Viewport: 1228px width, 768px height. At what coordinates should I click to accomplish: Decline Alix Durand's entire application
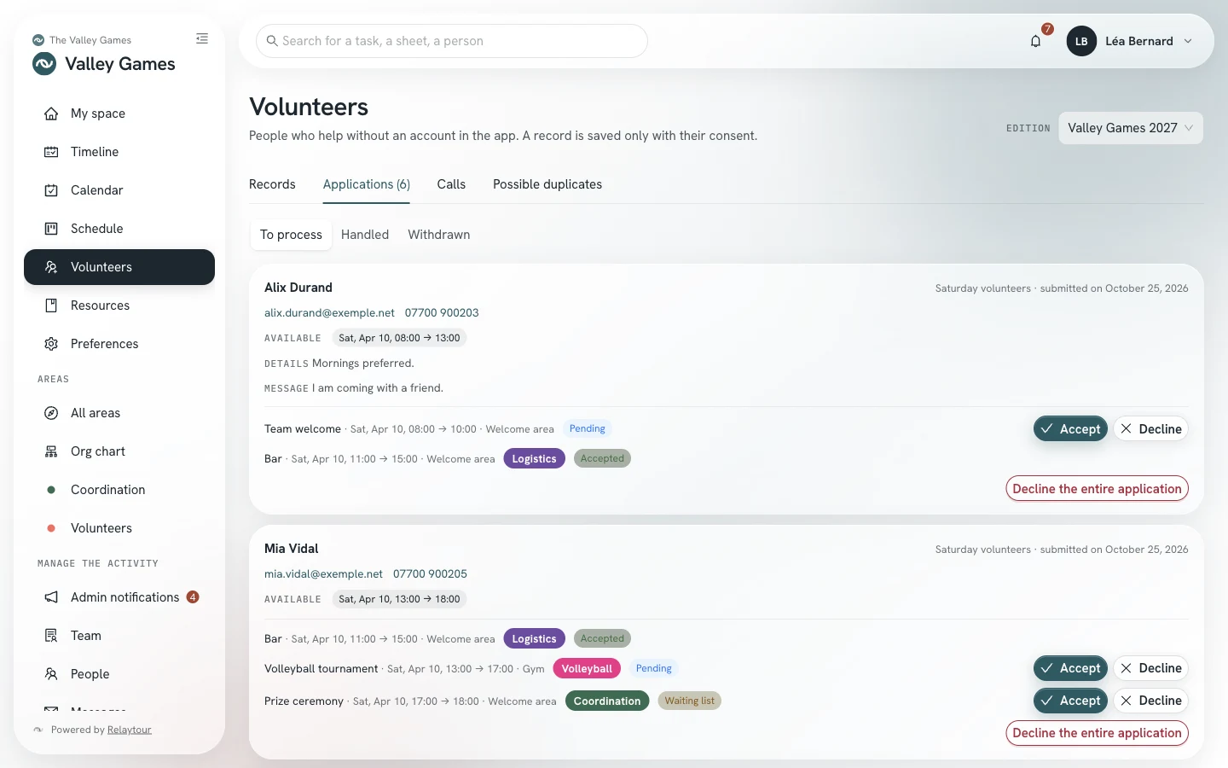pyautogui.click(x=1097, y=489)
